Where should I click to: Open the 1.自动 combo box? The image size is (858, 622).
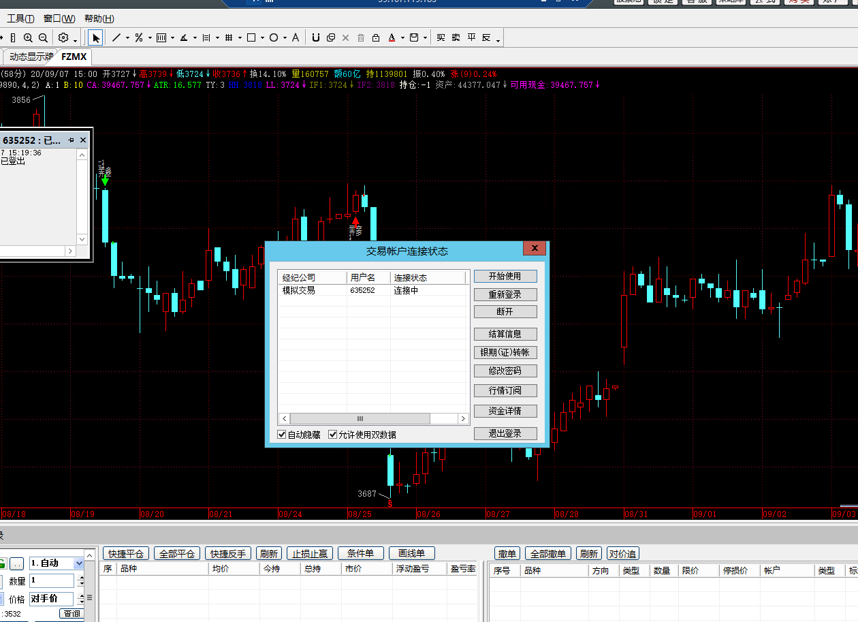tap(57, 563)
